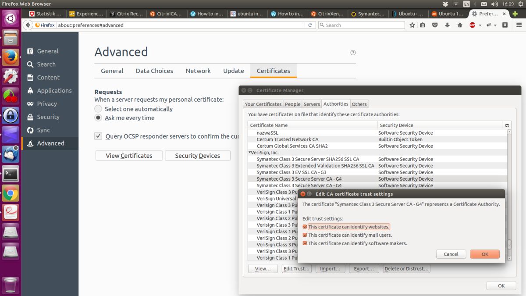
Task: Go back with the Firefox back arrow
Action: point(28,25)
